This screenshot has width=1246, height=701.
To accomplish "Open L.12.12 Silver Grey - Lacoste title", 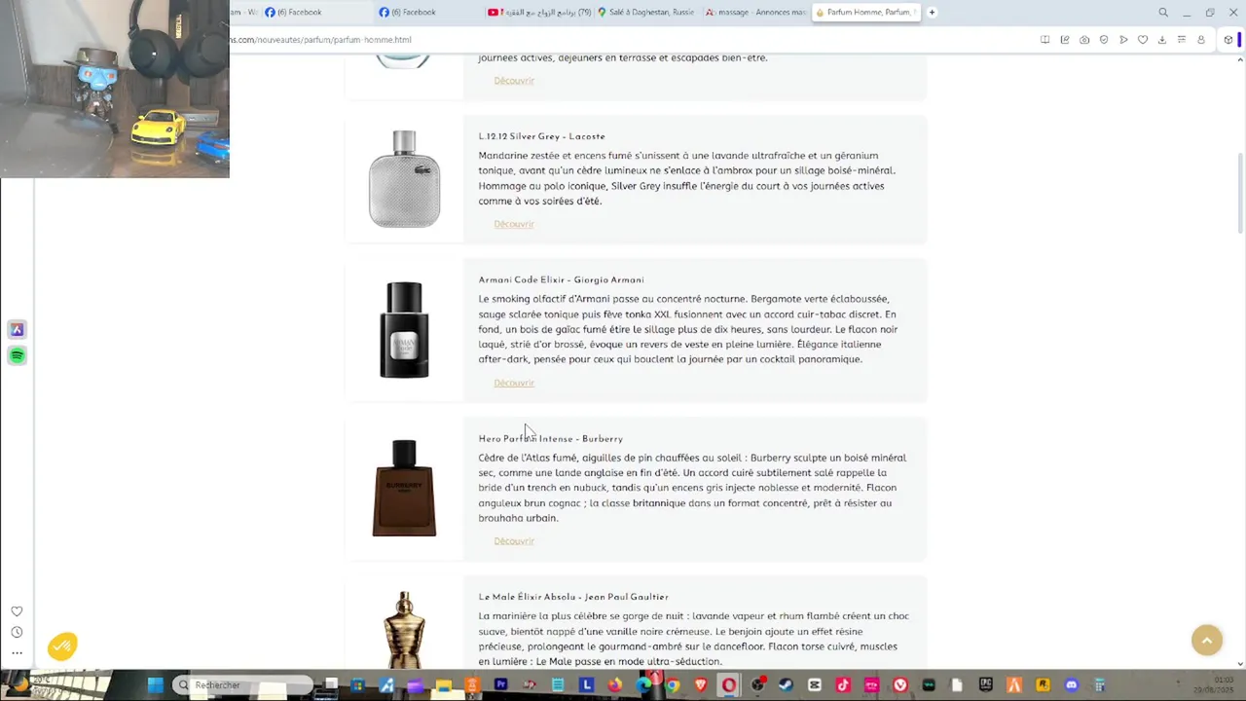I will point(541,136).
